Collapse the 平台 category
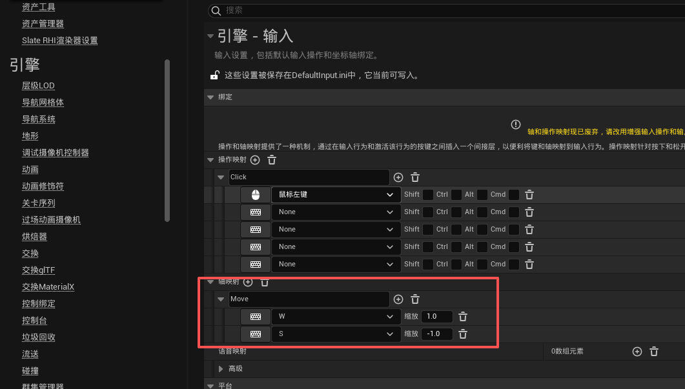 (210, 386)
